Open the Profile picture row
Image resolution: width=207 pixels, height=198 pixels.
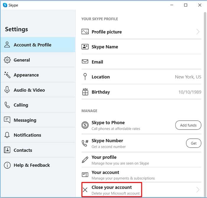141,32
